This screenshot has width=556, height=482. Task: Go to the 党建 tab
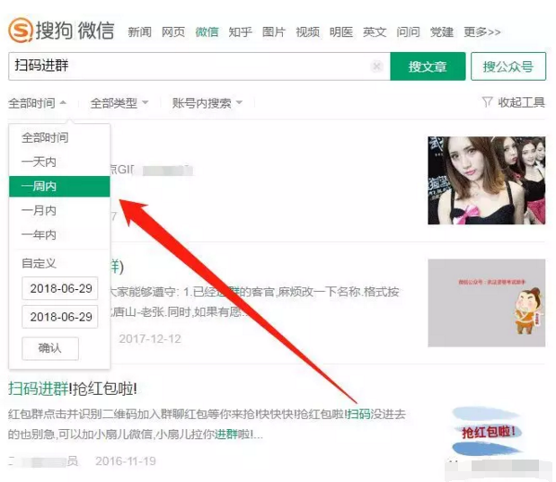click(x=441, y=32)
